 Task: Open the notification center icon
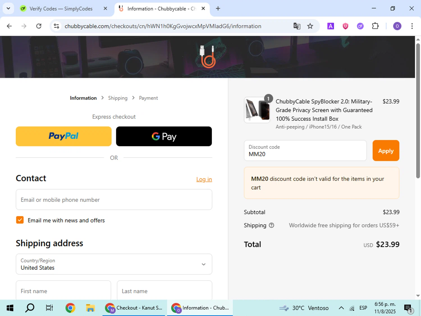coord(408,308)
